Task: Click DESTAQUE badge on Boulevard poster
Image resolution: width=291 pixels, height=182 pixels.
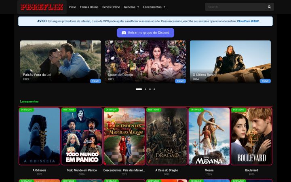Action: tap(239, 110)
